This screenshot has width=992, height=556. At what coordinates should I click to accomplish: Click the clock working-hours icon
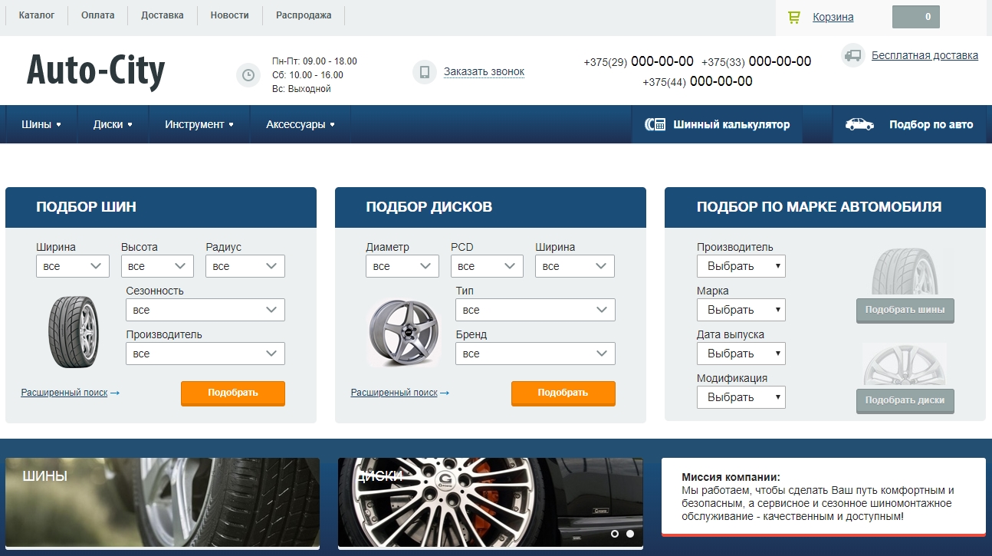(248, 75)
